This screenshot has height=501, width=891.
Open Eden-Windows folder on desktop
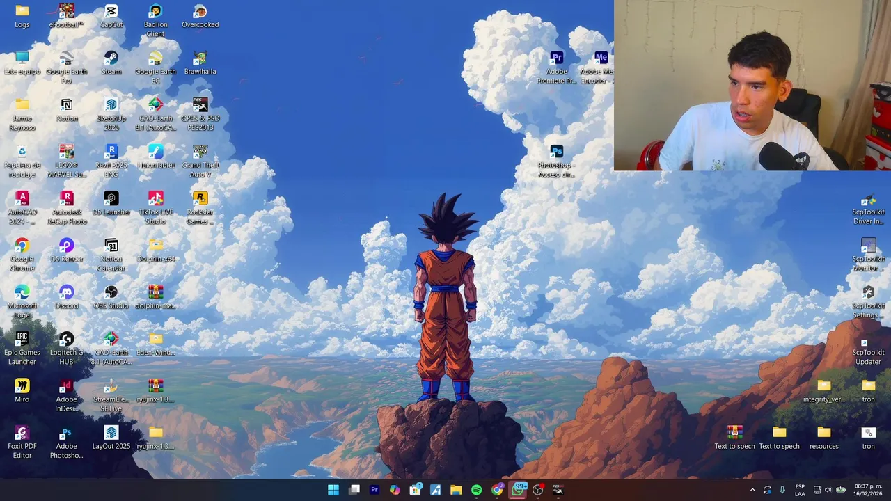tap(156, 344)
